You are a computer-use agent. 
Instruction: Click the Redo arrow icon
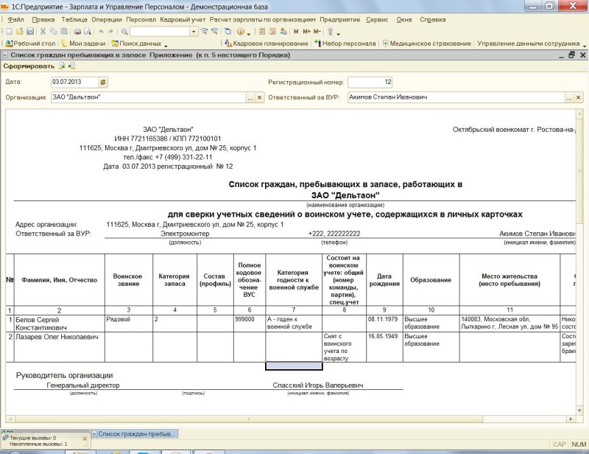111,32
